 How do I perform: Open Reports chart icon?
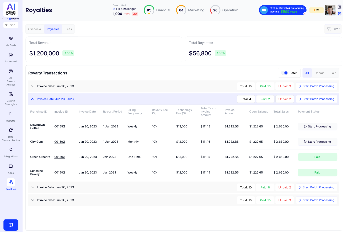tap(11, 114)
